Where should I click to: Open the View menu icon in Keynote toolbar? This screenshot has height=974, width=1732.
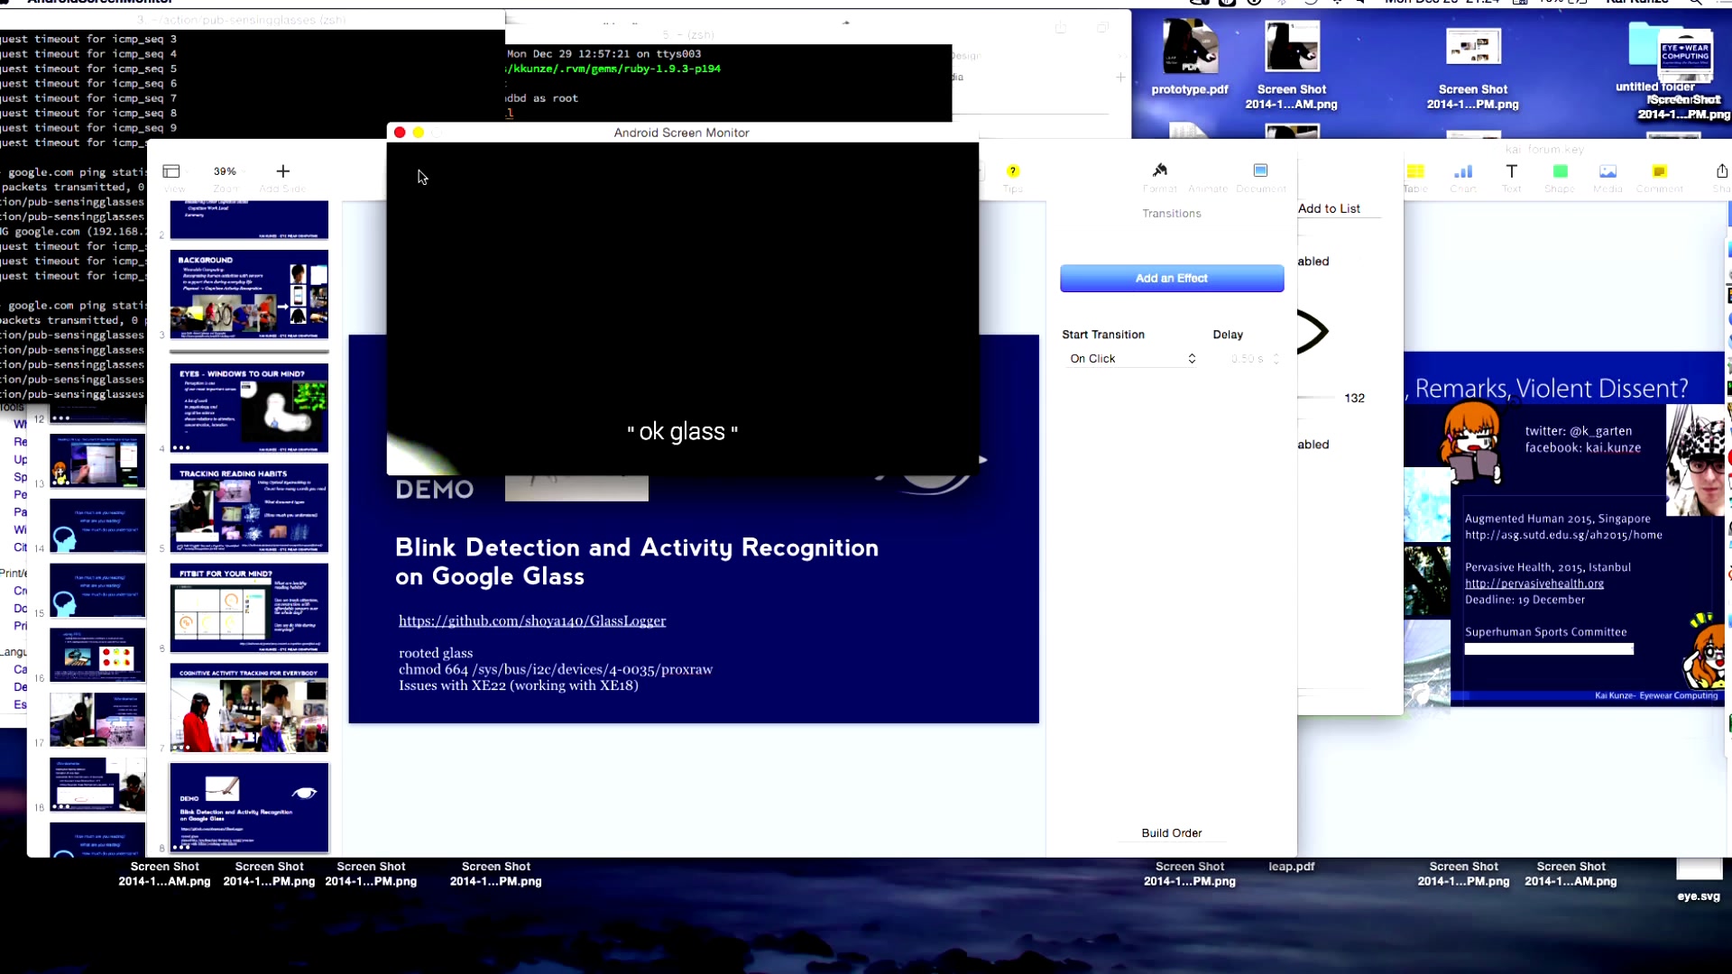click(171, 171)
